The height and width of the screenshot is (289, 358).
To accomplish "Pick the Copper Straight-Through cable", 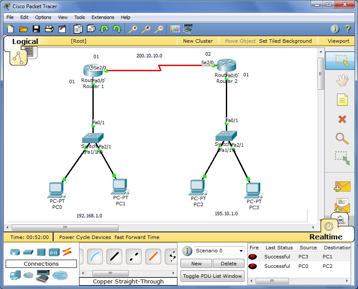I will click(x=114, y=257).
